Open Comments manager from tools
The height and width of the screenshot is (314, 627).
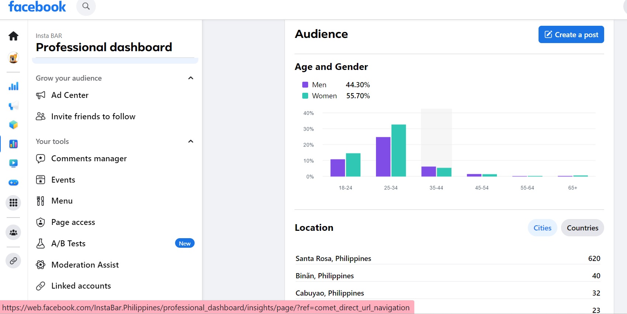[89, 159]
